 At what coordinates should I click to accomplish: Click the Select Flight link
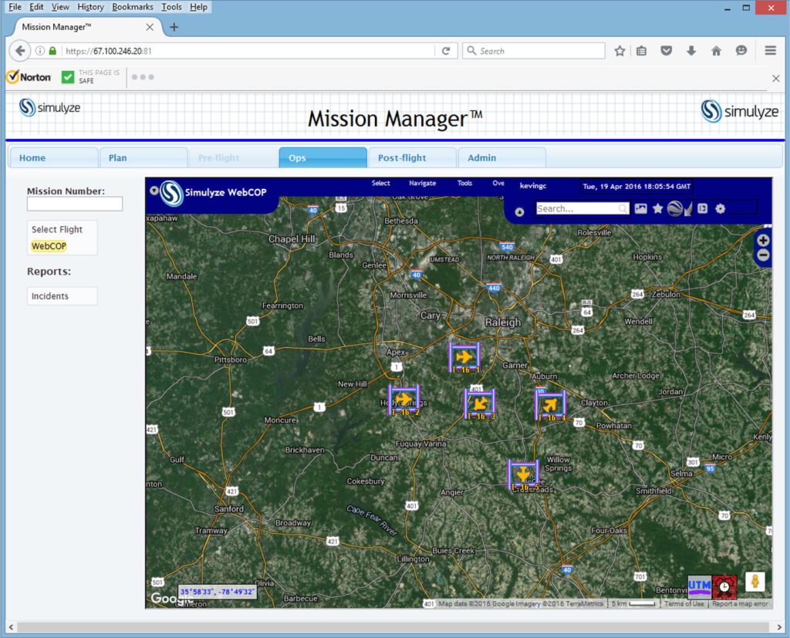click(x=57, y=229)
